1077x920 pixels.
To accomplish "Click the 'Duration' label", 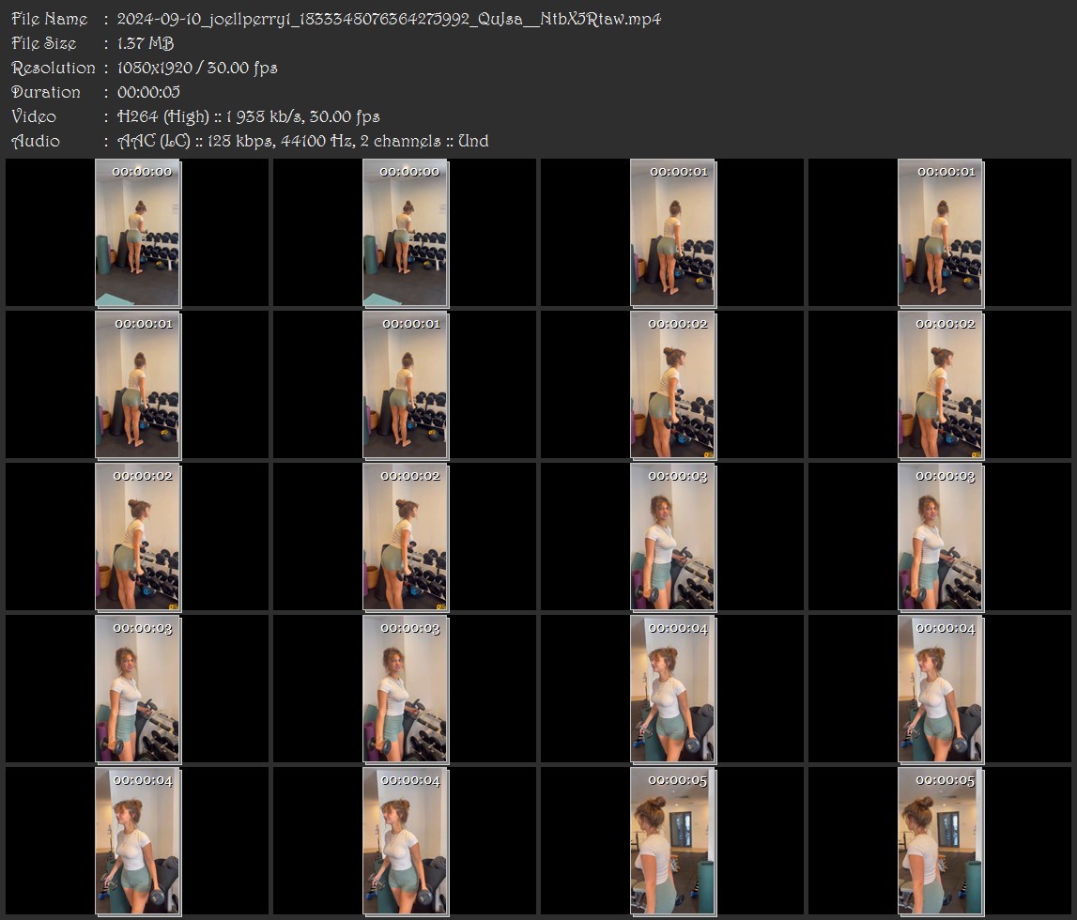I will pyautogui.click(x=46, y=92).
